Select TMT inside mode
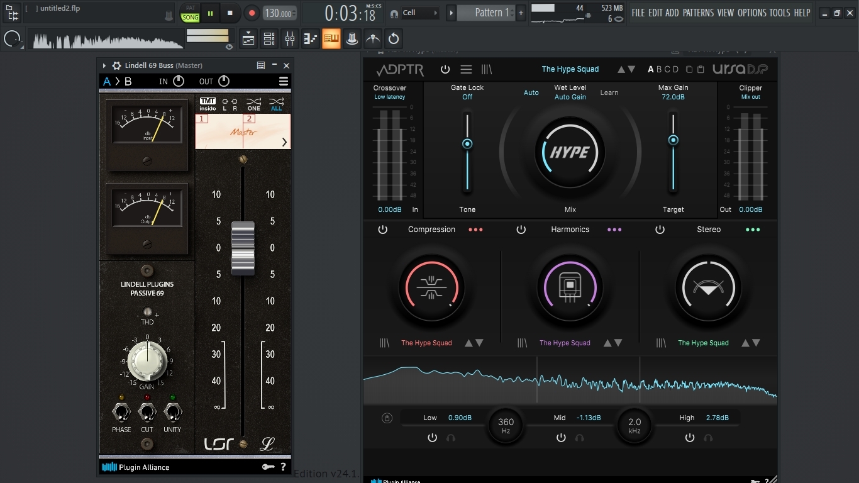 coord(208,104)
